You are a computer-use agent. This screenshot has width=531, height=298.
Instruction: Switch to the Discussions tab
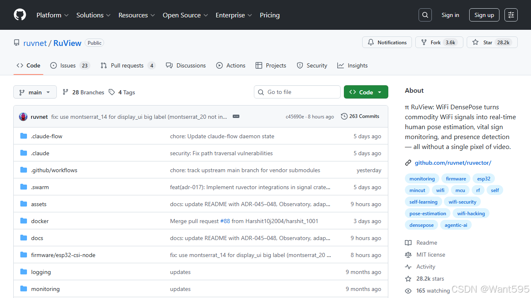point(186,65)
